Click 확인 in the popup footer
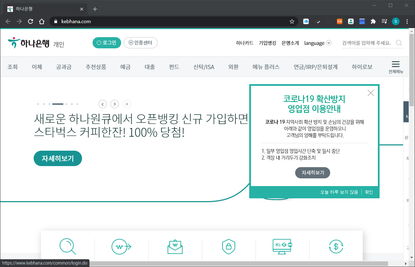Screen dimensions: 415x267 (x=369, y=192)
